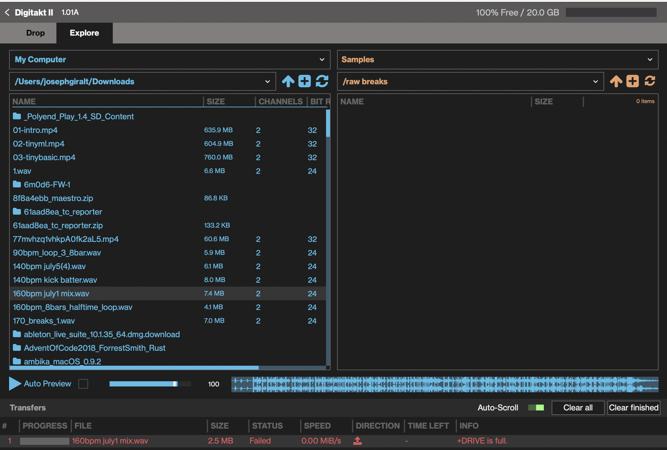Click the upload direction icon in failed transfer
The width and height of the screenshot is (667, 450).
357,441
